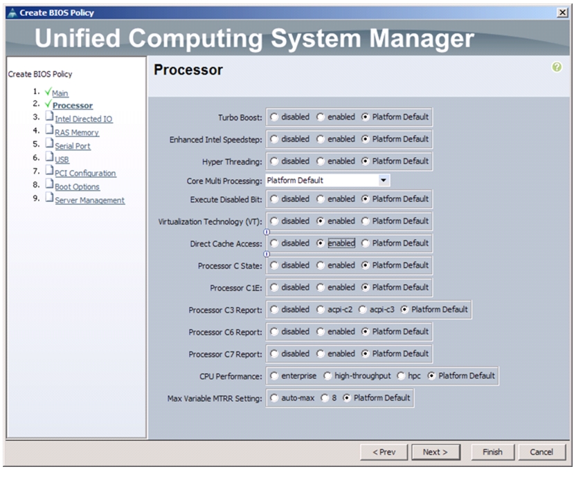Go to the Main step
The width and height of the screenshot is (574, 487).
tap(60, 93)
